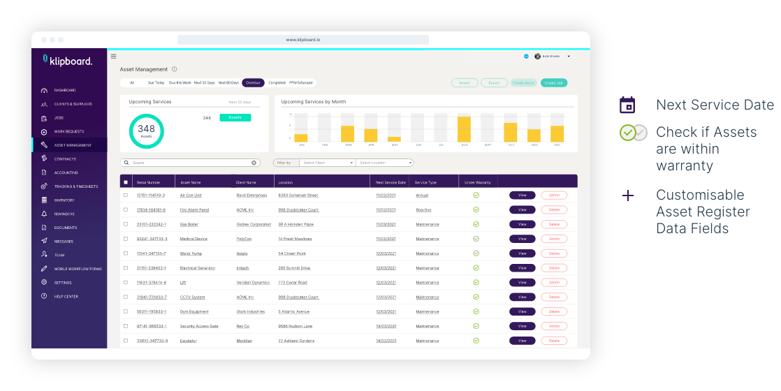Click the user avatar picture
The width and height of the screenshot is (781, 391).
click(x=537, y=57)
